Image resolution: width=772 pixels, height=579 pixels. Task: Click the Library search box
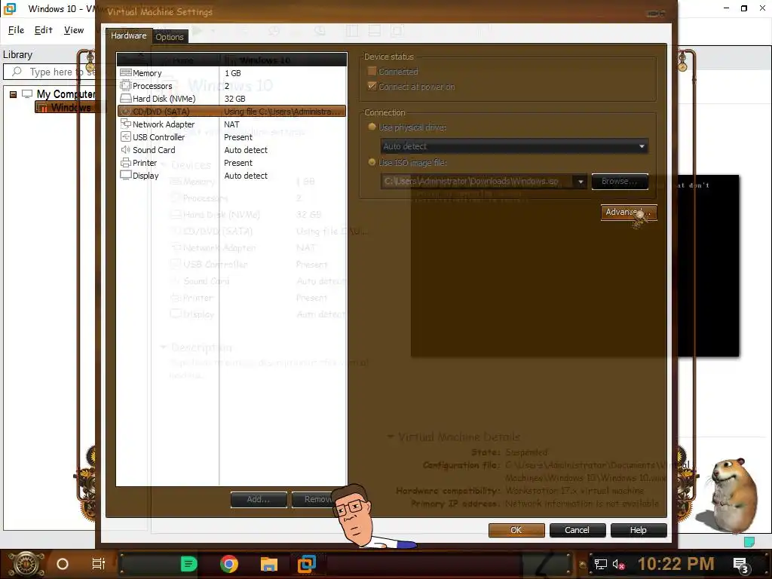click(49, 72)
